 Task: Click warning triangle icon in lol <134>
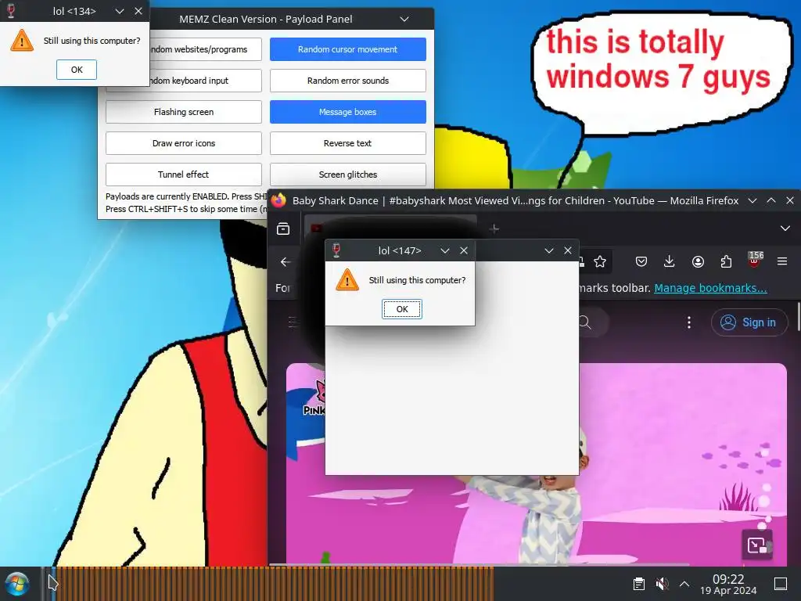coord(21,41)
